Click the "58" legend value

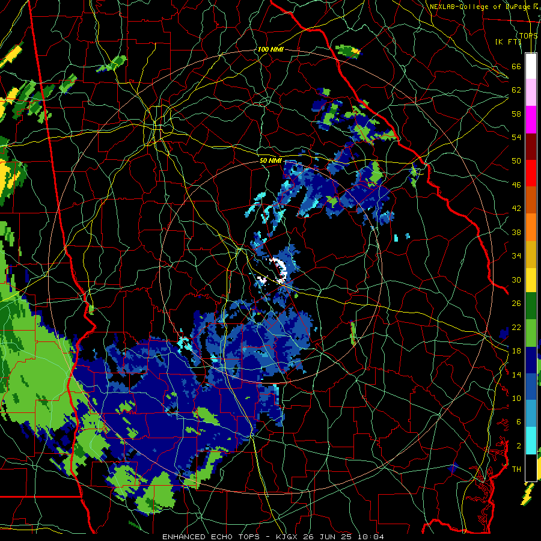(x=516, y=114)
